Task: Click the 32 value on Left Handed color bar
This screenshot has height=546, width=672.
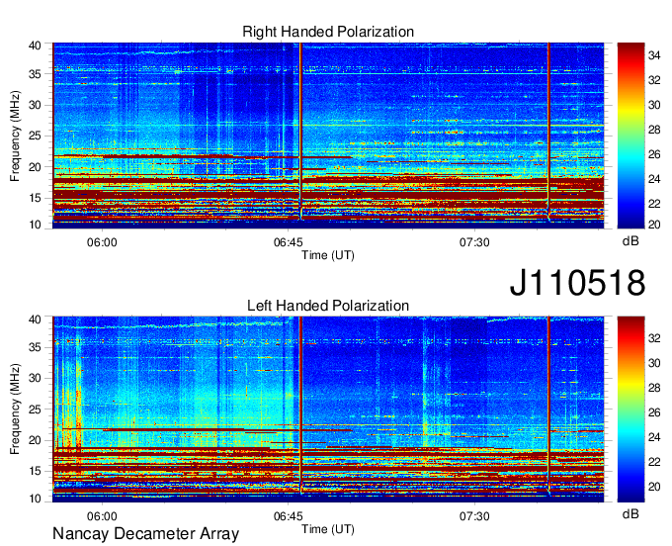Action: click(654, 338)
